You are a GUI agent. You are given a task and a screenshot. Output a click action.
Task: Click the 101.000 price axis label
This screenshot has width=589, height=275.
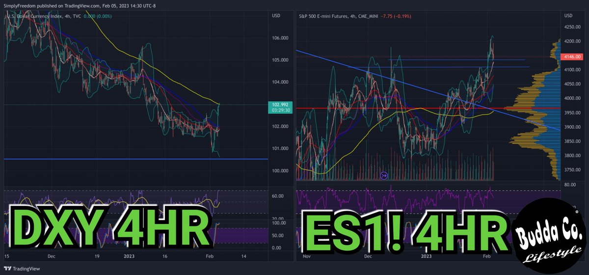pos(280,148)
